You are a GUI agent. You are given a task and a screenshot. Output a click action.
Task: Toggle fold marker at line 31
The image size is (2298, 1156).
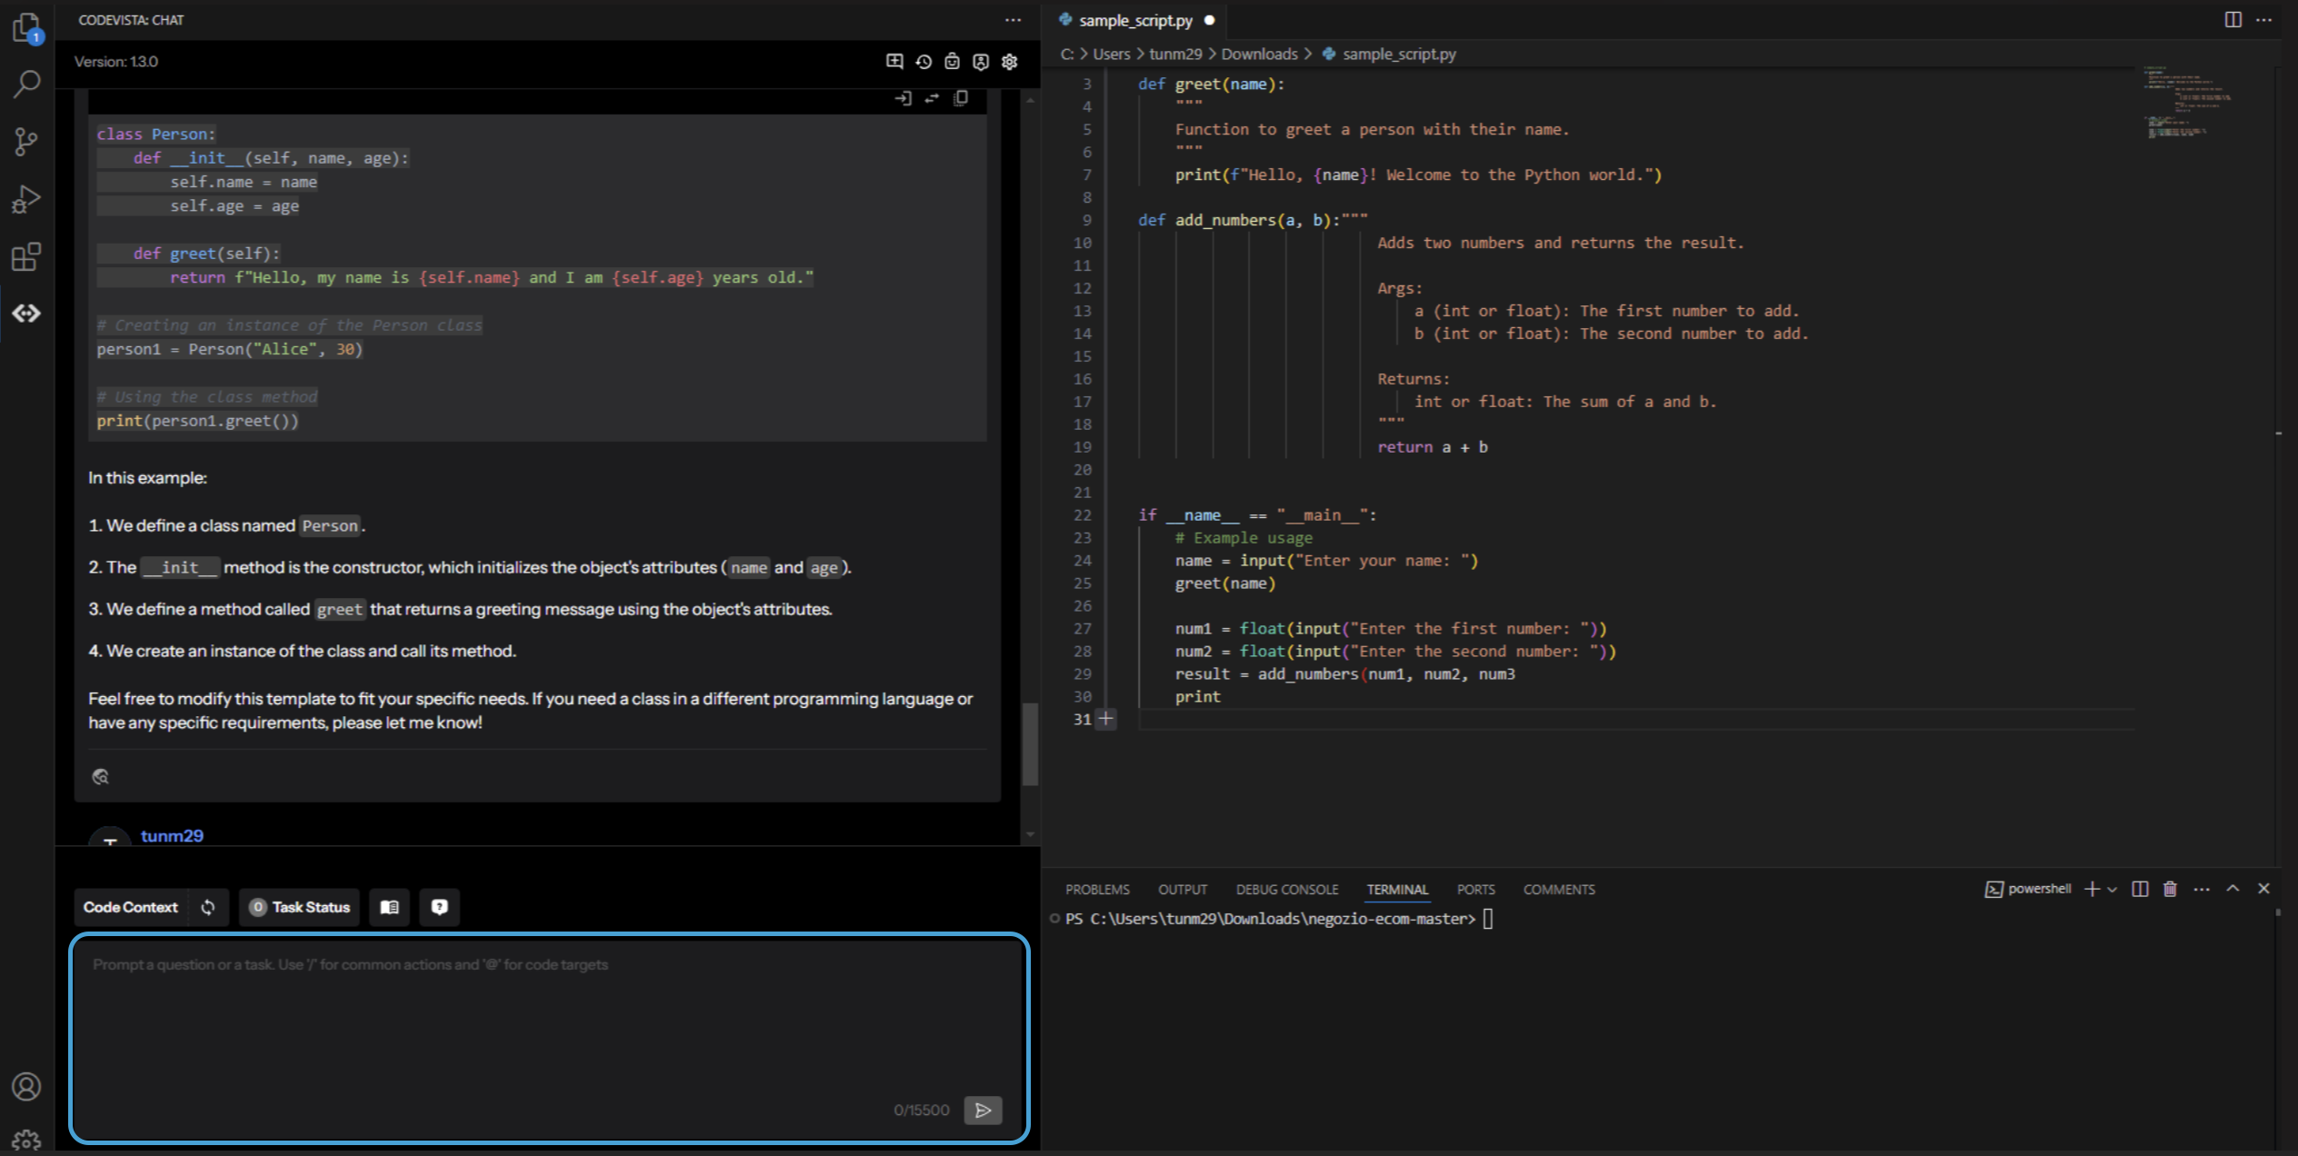click(1106, 719)
